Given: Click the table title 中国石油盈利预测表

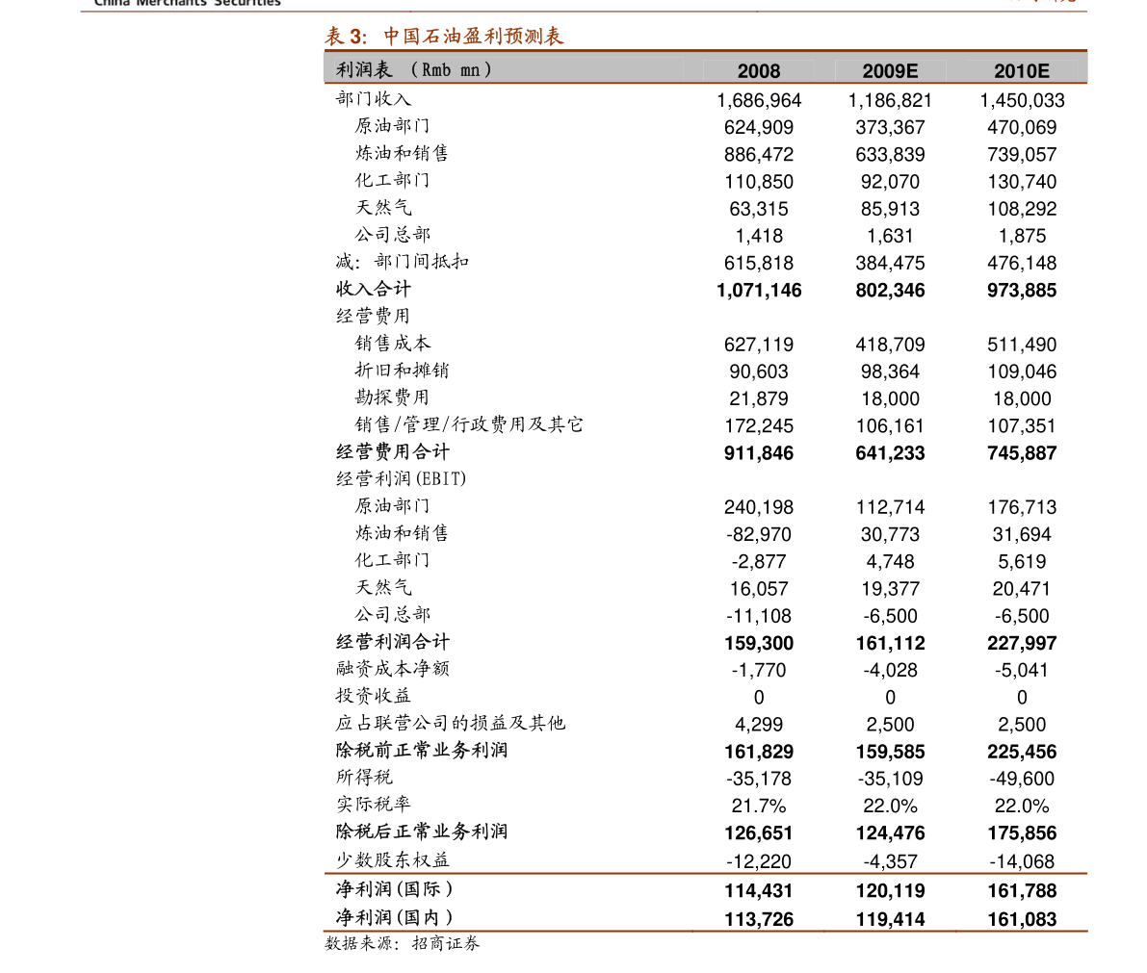Looking at the screenshot, I should (473, 37).
